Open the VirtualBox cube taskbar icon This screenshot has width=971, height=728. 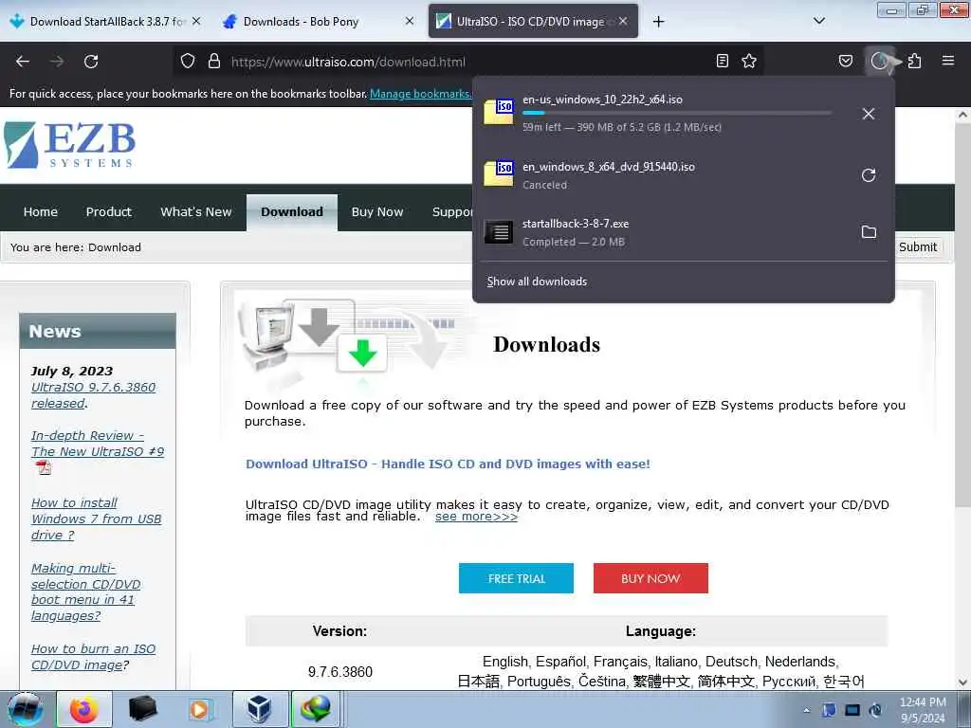click(260, 709)
